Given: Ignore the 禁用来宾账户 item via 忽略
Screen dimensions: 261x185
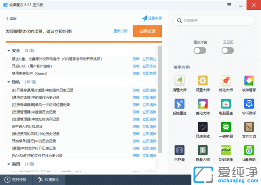Looking at the screenshot, I should 136,73.
